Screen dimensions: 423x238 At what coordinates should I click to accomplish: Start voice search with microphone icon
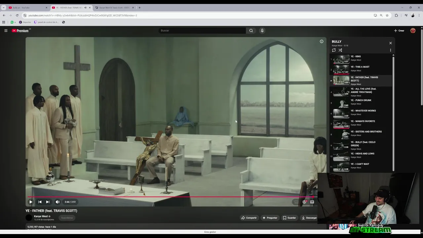(x=262, y=31)
